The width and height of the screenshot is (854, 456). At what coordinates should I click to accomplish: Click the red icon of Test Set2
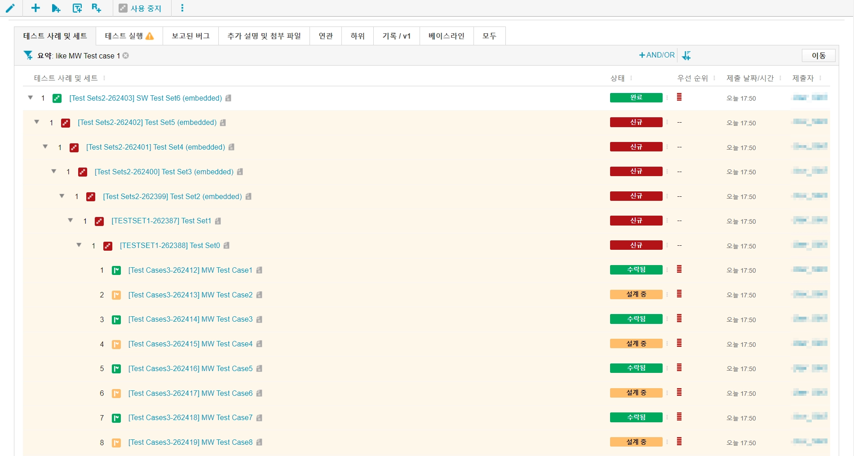91,196
